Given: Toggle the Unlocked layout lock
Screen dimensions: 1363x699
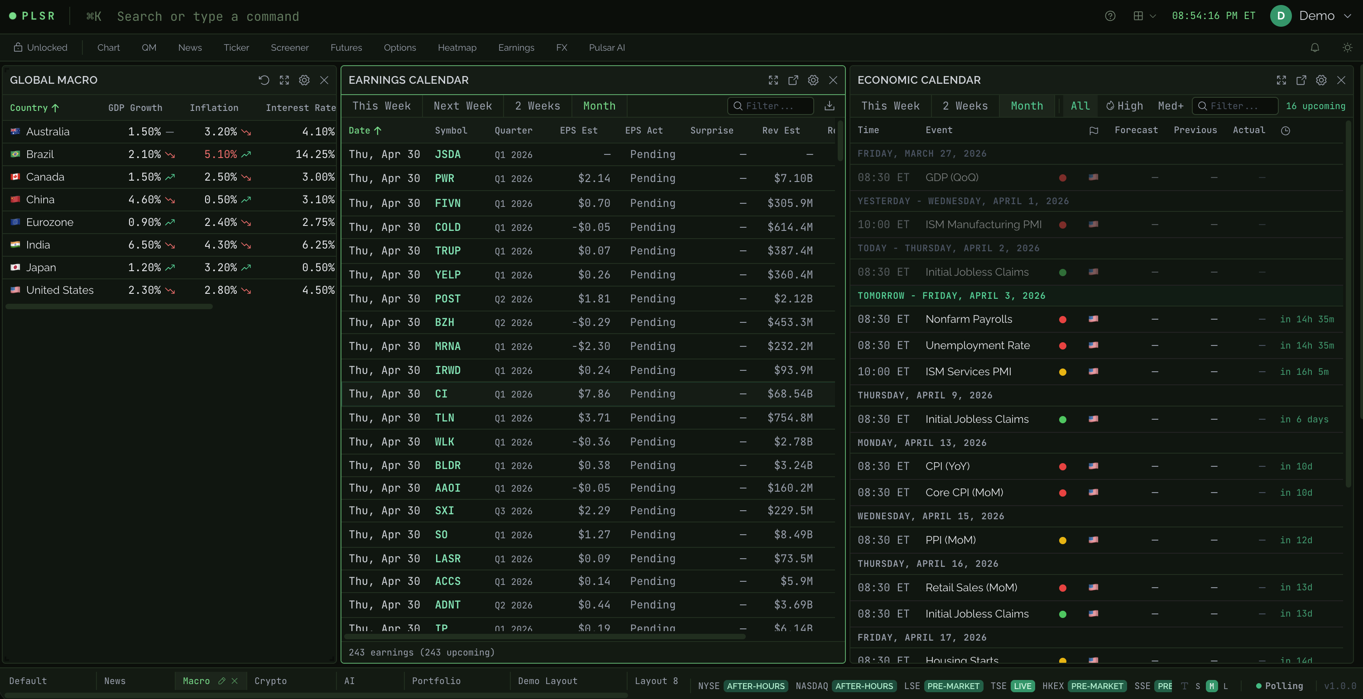Looking at the screenshot, I should click(40, 47).
